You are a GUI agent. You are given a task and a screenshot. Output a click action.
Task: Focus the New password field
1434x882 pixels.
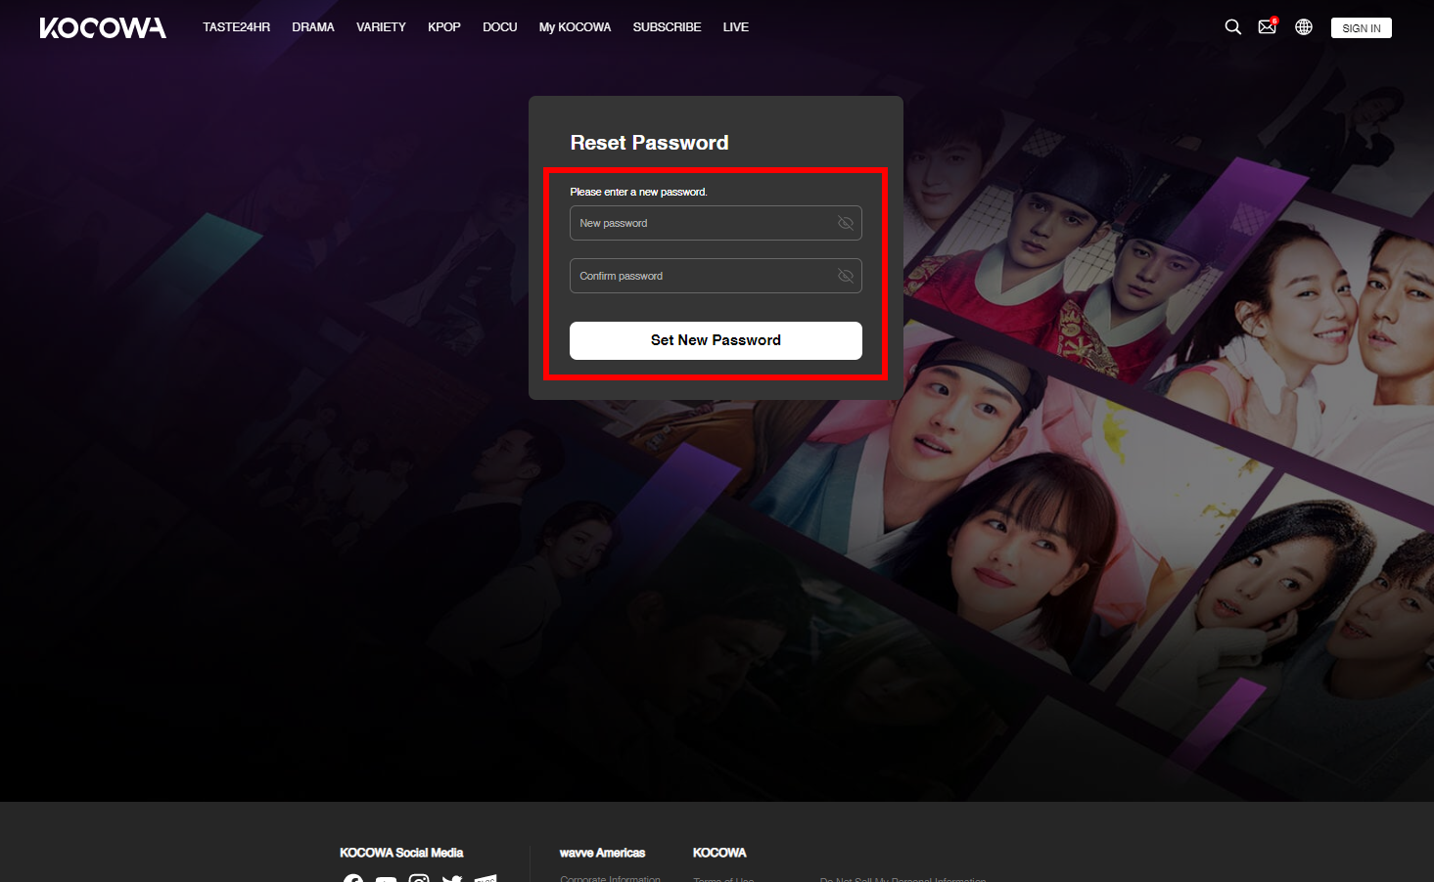tap(716, 223)
